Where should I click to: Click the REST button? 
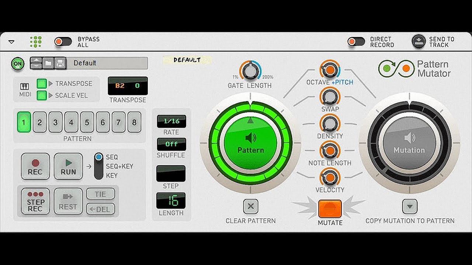(x=68, y=202)
